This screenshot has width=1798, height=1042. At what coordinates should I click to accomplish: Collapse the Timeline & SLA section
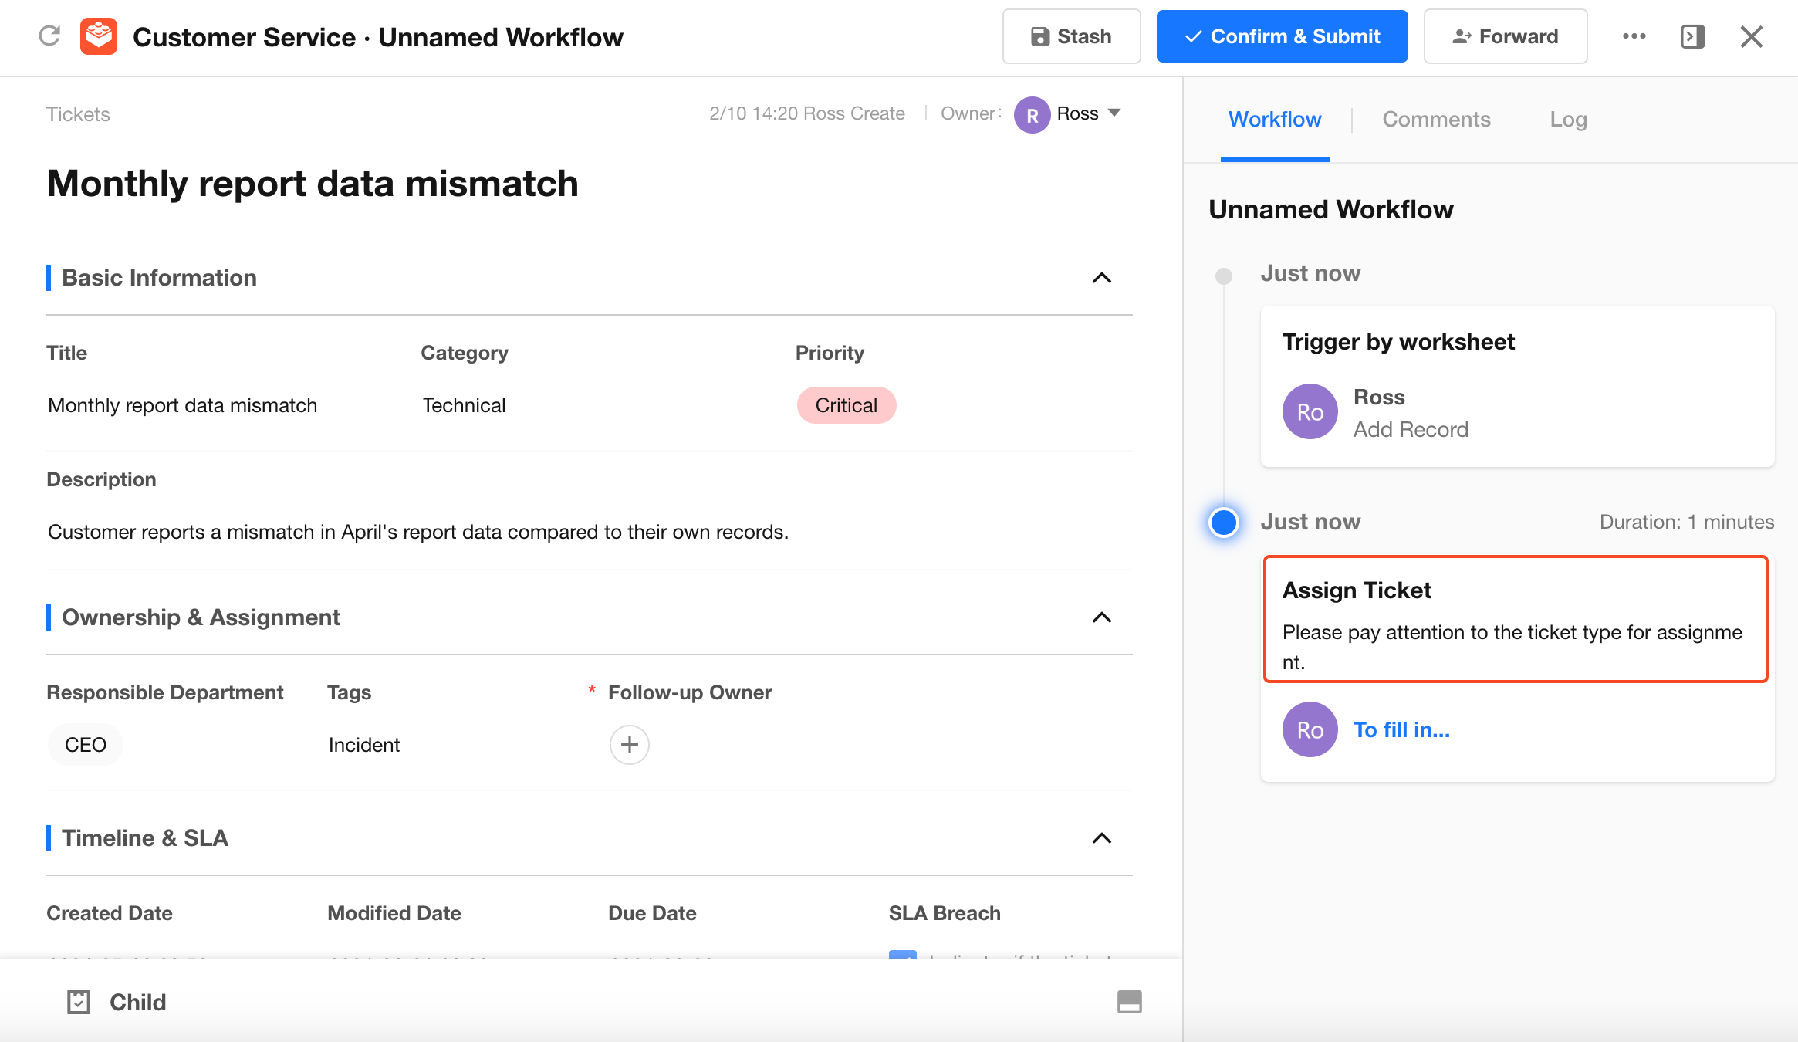pos(1101,838)
